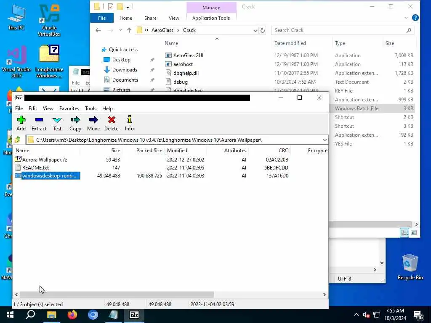The image size is (431, 323).
Task: Click the Move arrow icon in 7-Zip
Action: tap(93, 123)
